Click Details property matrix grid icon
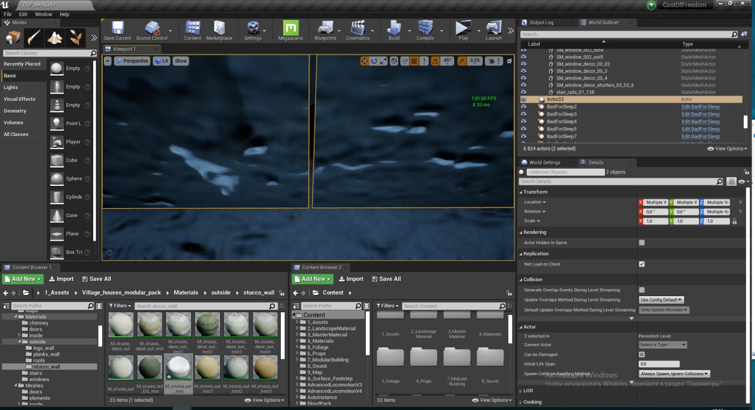 [731, 182]
